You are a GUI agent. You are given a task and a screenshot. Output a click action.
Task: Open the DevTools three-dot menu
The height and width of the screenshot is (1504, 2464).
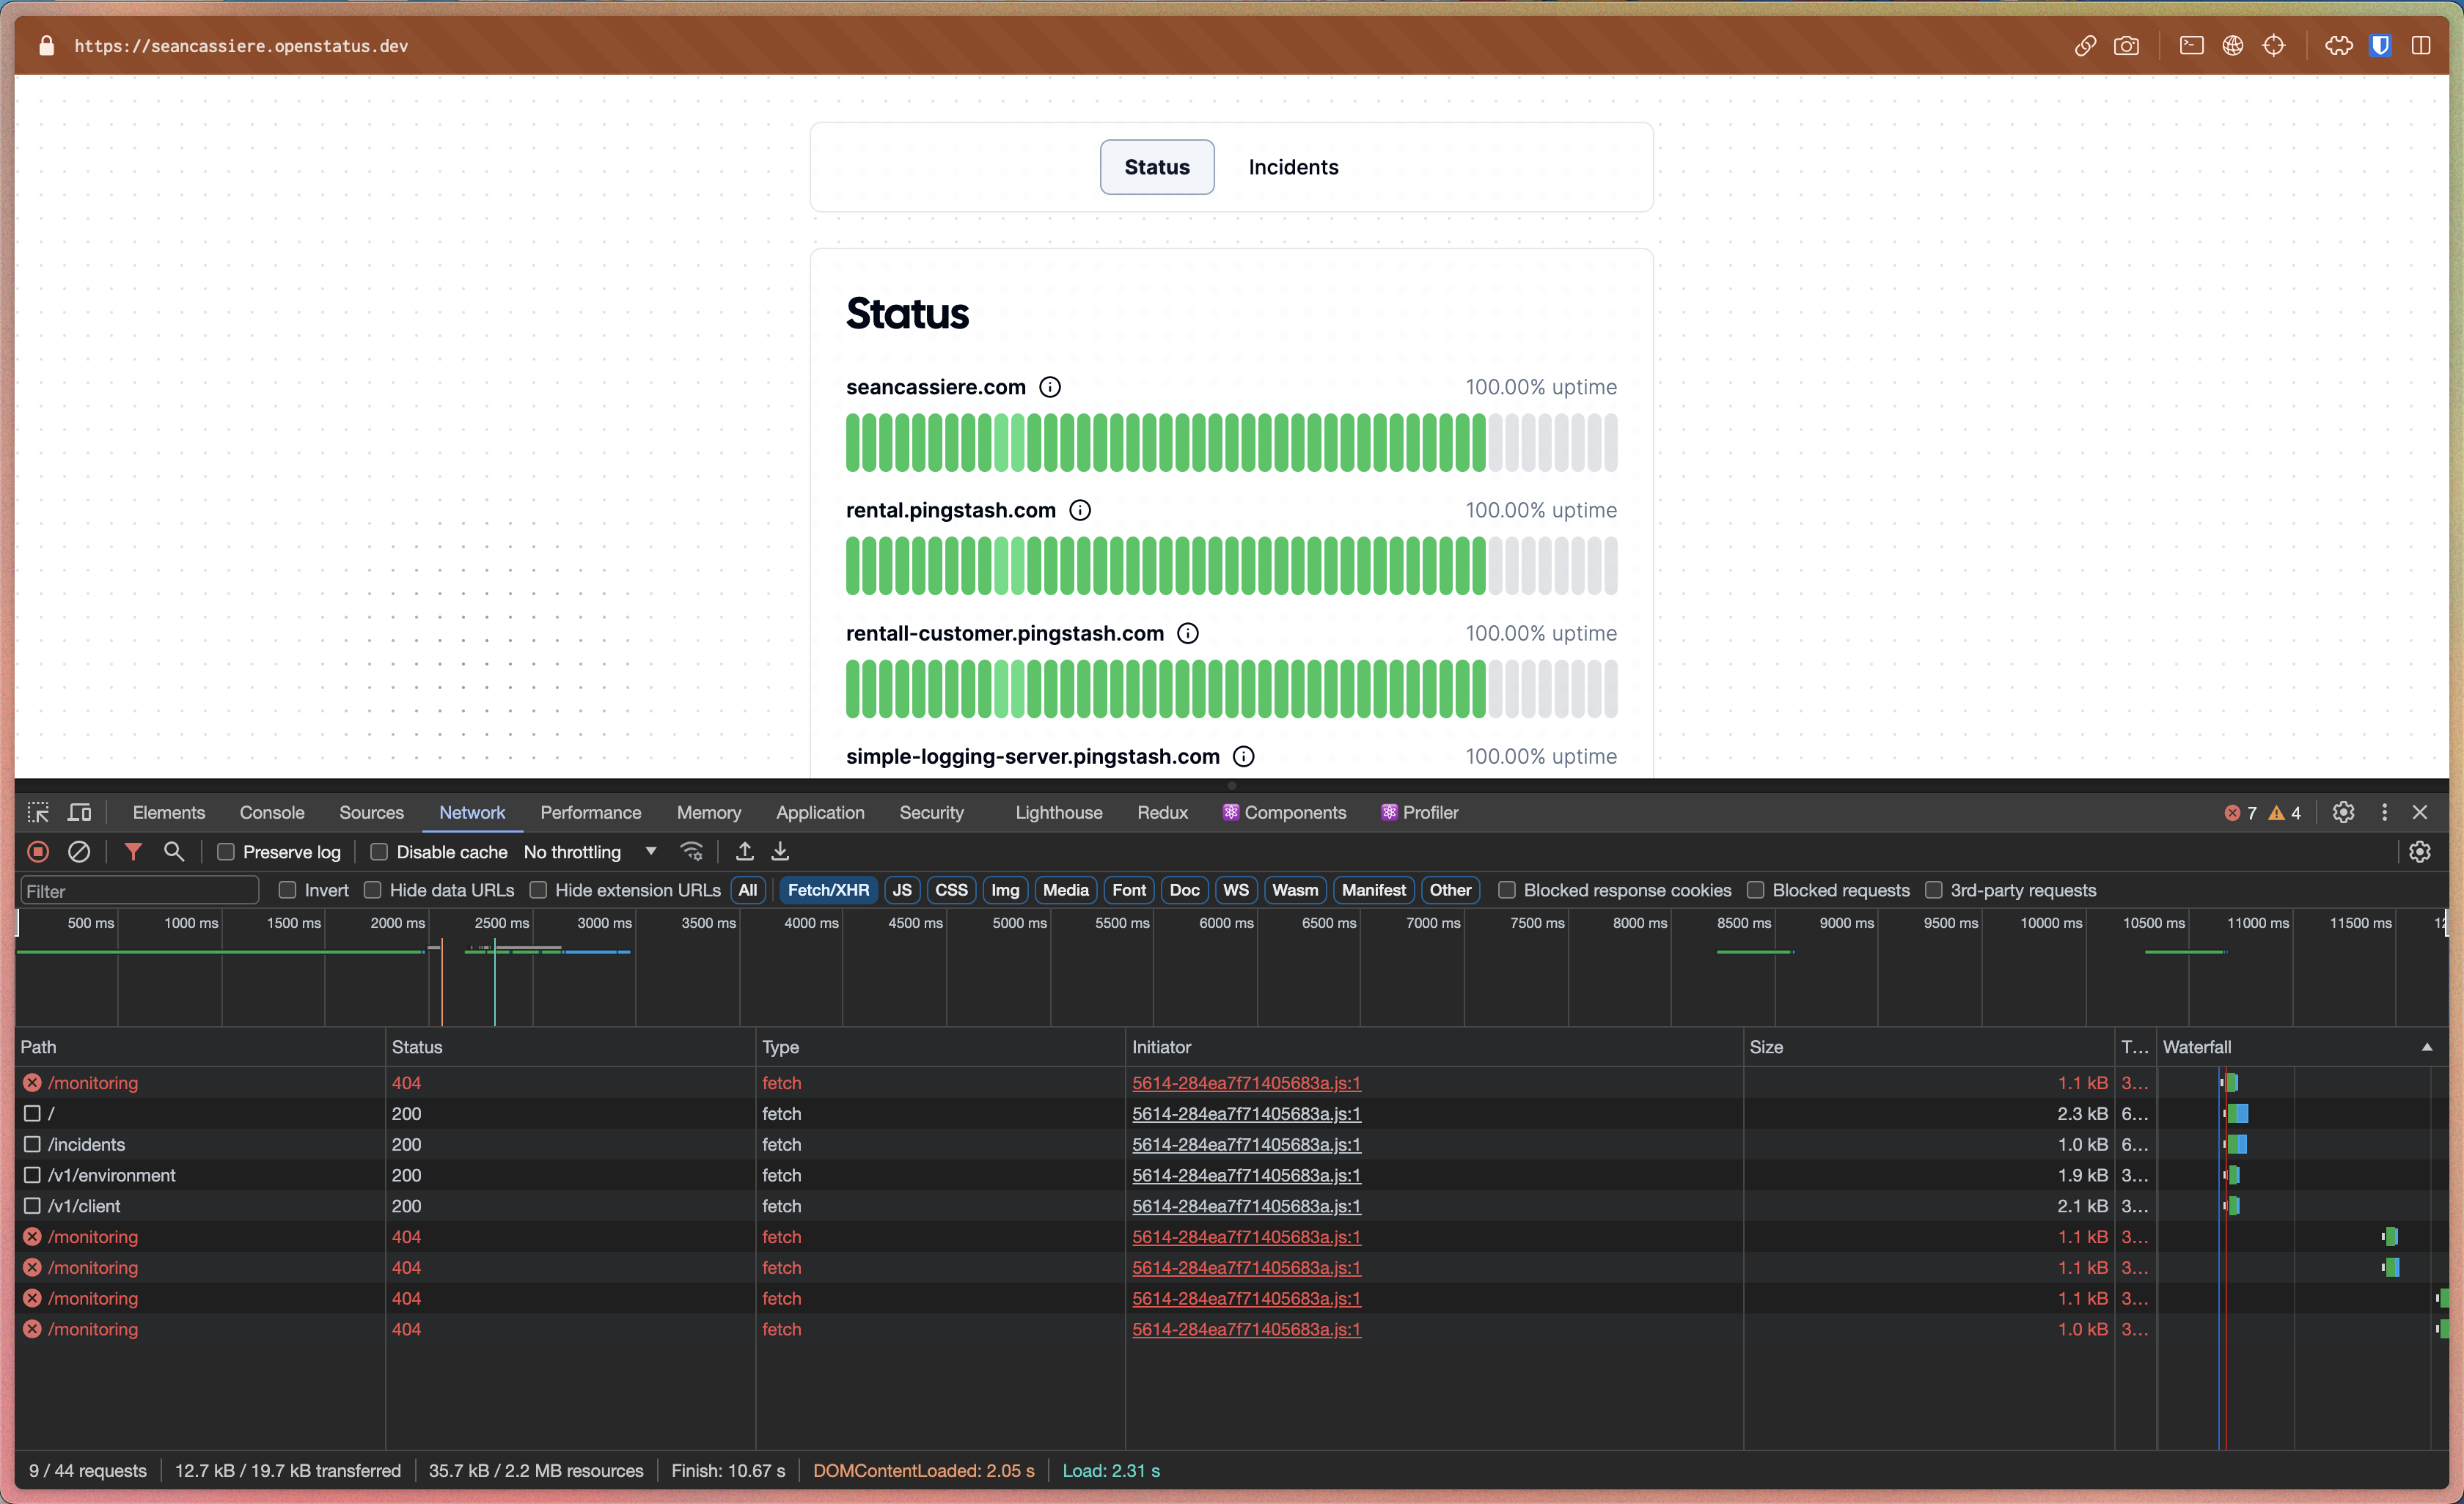[2385, 812]
